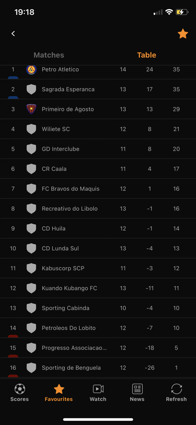Toggle the orange favourite star at top

point(183,34)
